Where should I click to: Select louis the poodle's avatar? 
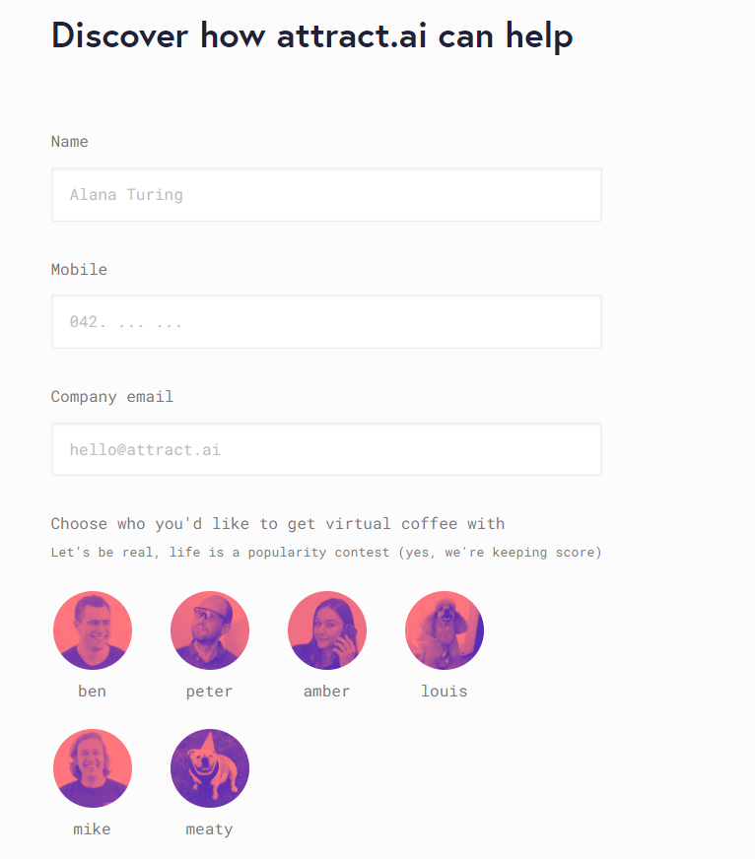(x=444, y=629)
